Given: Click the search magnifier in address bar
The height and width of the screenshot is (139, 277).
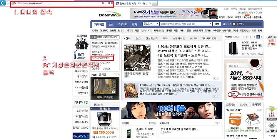Looking at the screenshot, I should (x=103, y=3).
